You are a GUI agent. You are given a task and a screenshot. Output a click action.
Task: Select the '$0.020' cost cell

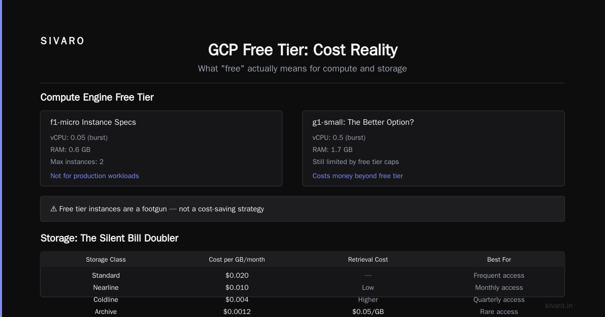[237, 276]
